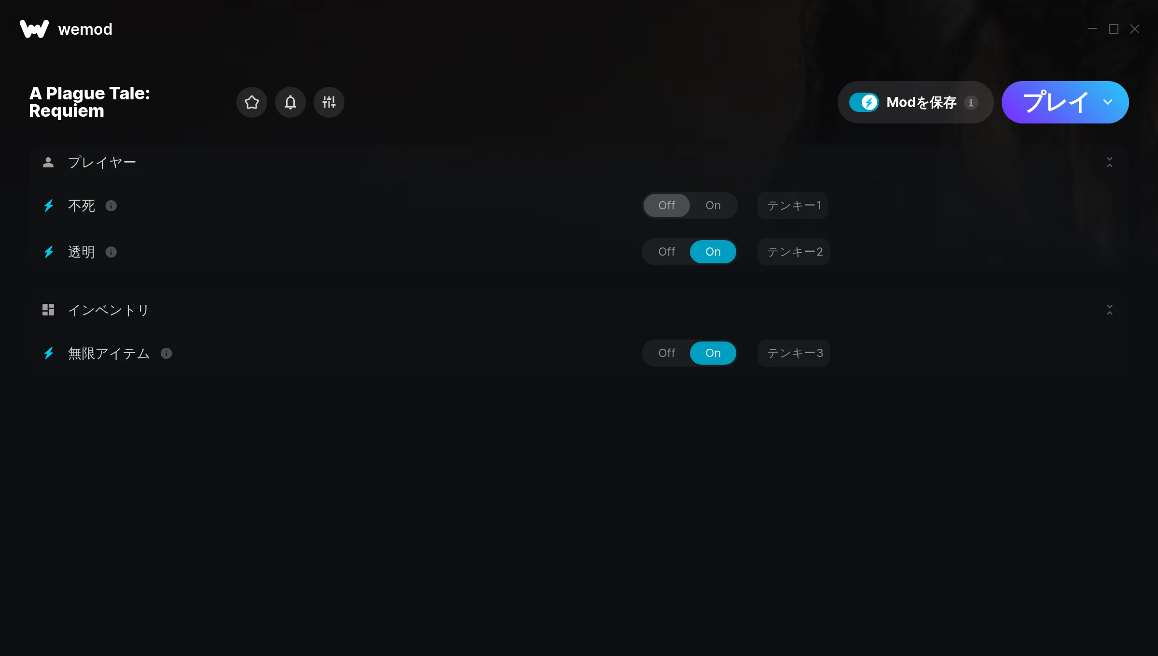Screen dimensions: 1158x656
Task: Turn on the 不死 cheat
Action: [713, 205]
